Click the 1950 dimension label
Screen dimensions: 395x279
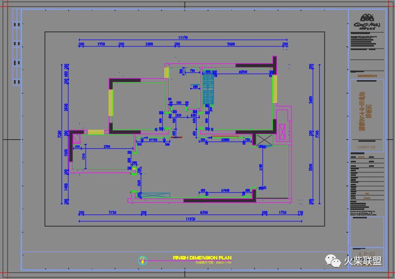pos(101,44)
